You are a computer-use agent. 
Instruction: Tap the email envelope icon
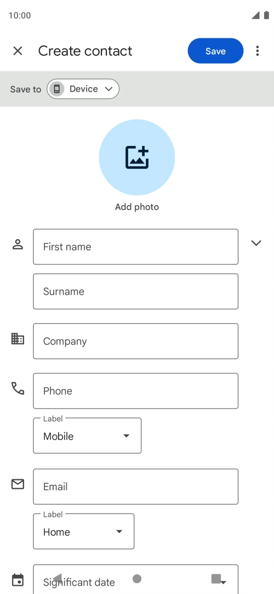pos(18,484)
